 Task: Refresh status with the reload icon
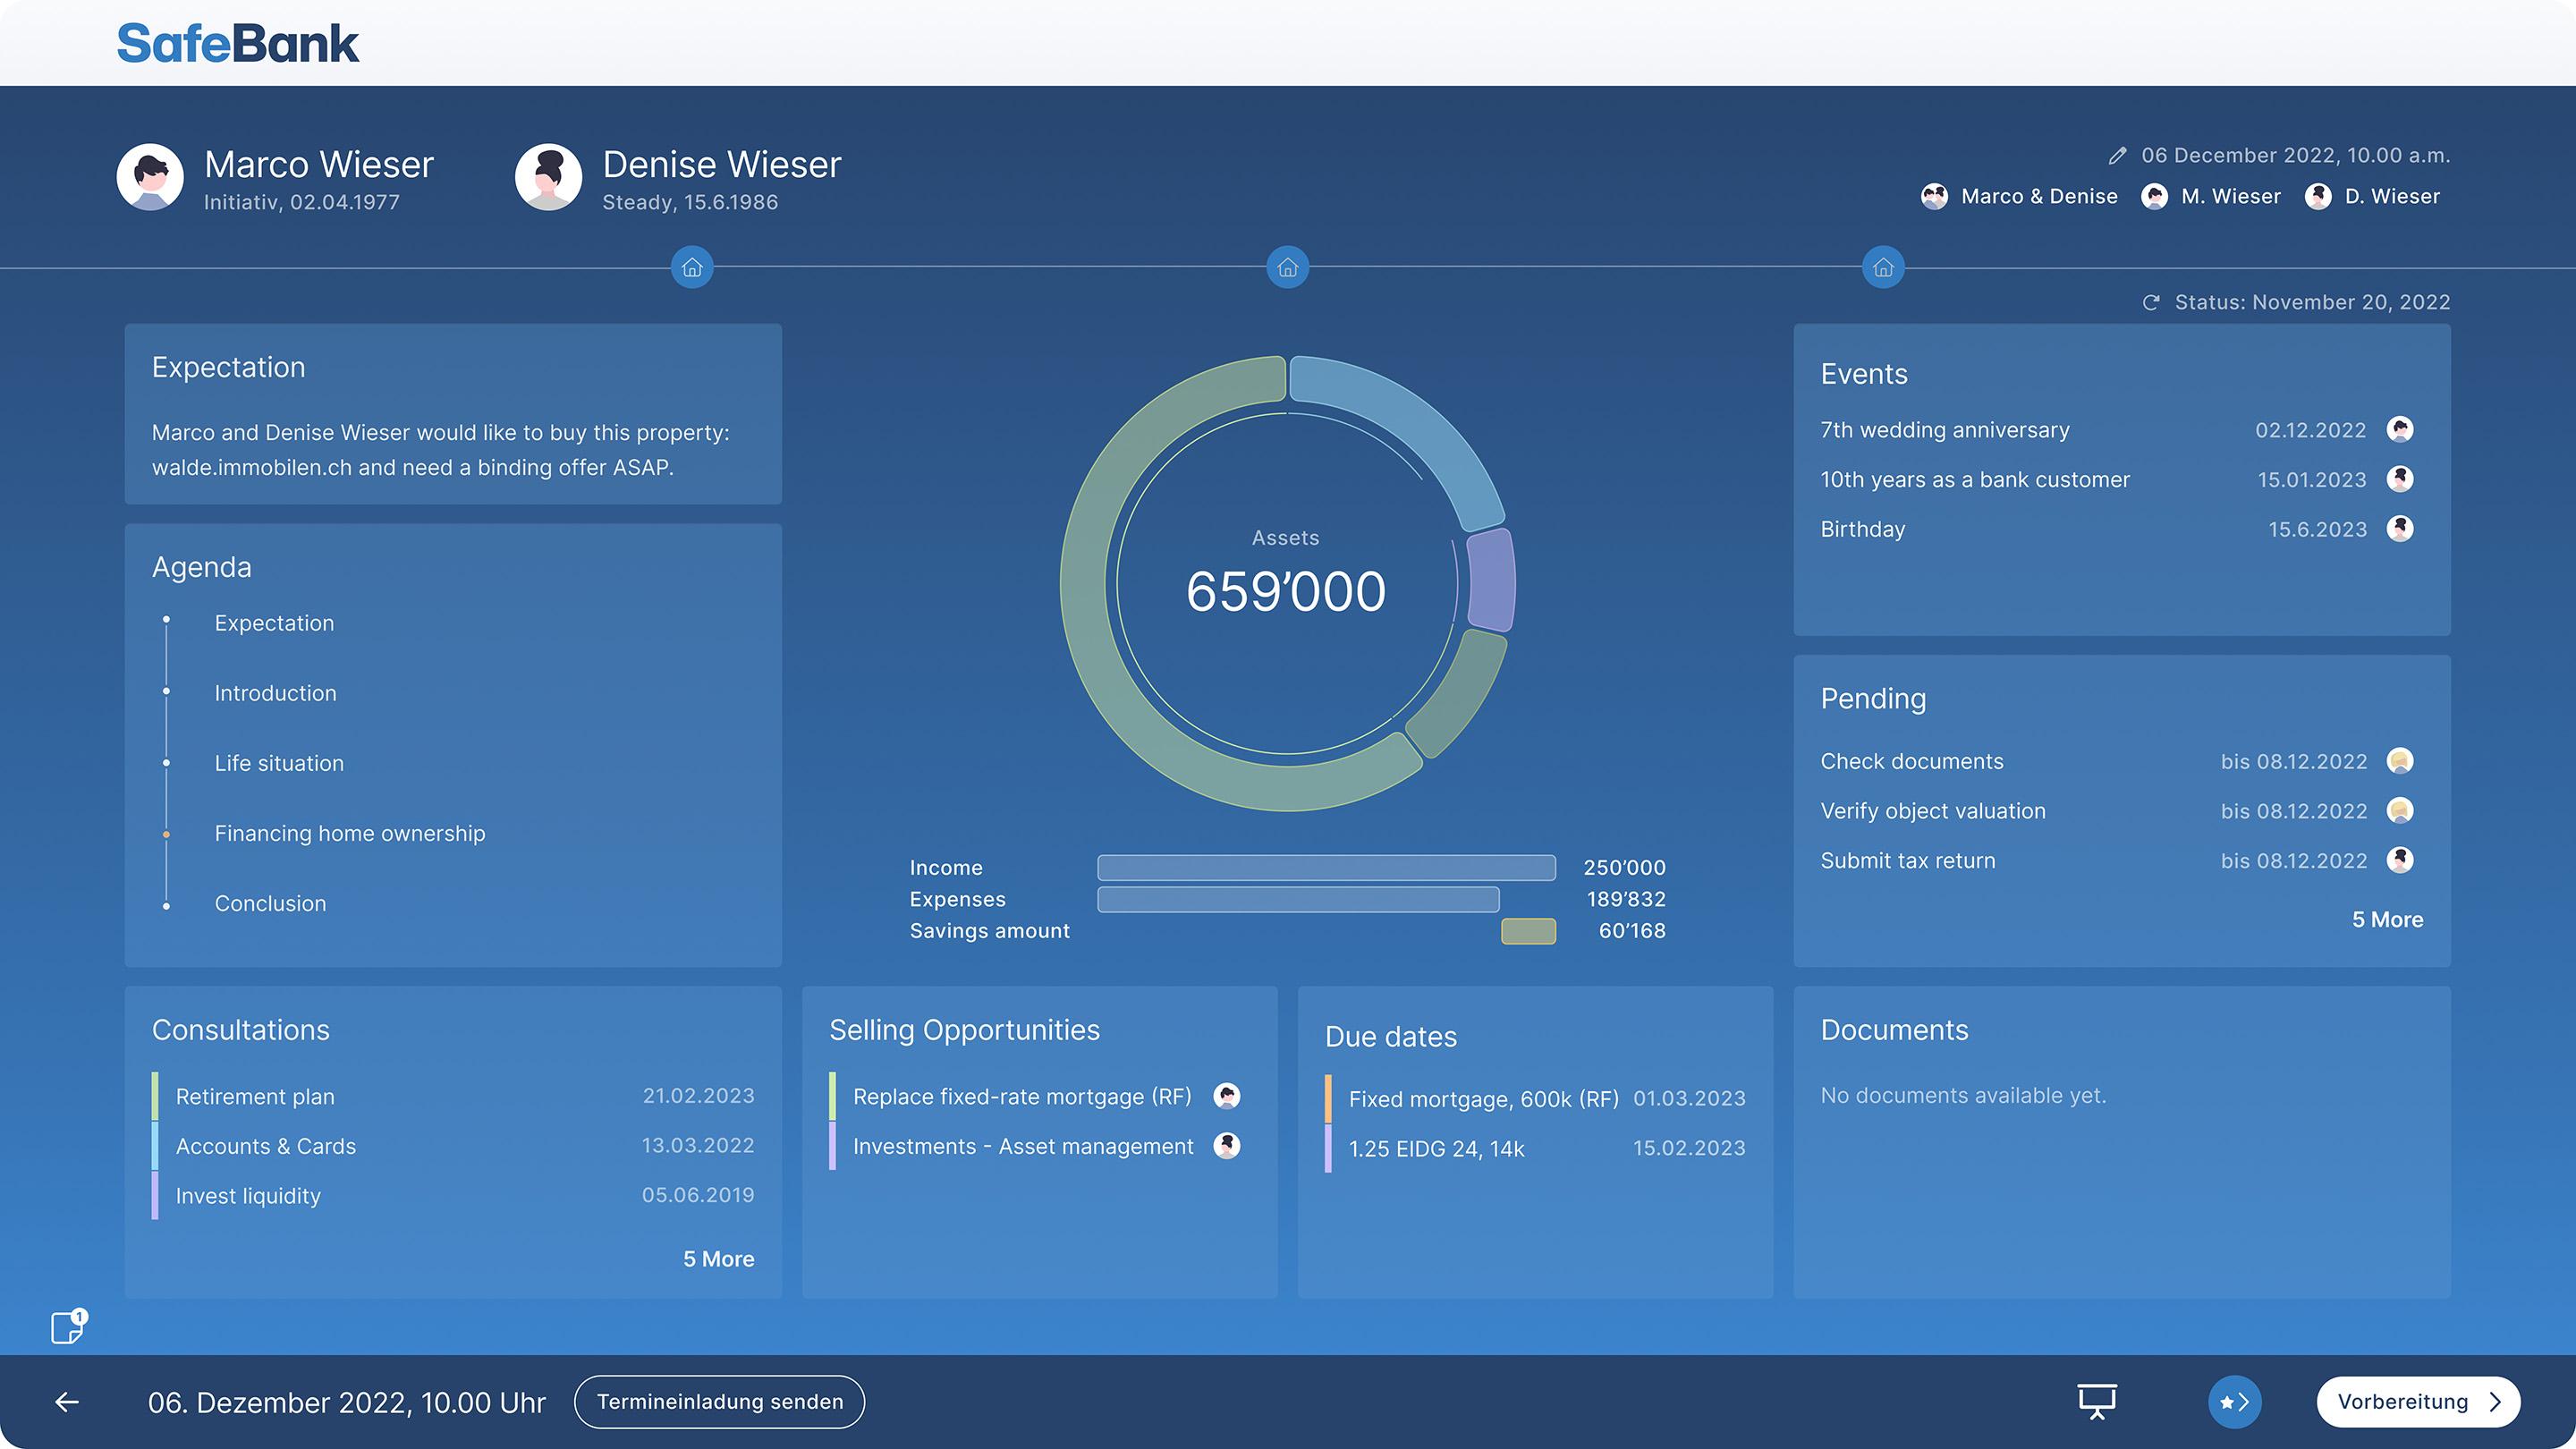click(2151, 302)
